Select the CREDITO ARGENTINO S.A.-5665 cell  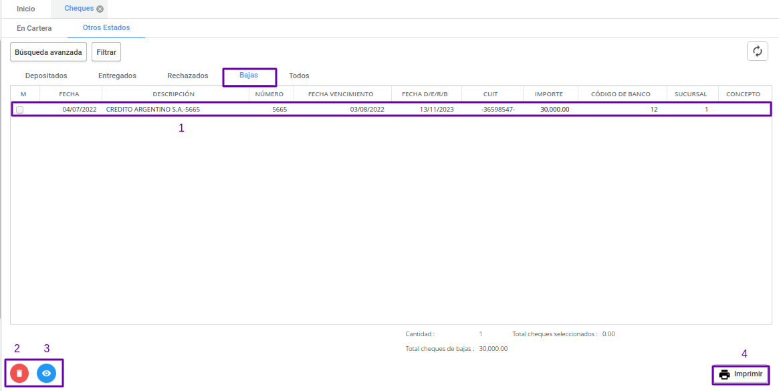(153, 110)
